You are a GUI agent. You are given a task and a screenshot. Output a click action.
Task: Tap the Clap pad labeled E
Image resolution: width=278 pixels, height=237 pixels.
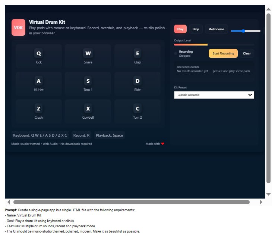[x=138, y=56]
